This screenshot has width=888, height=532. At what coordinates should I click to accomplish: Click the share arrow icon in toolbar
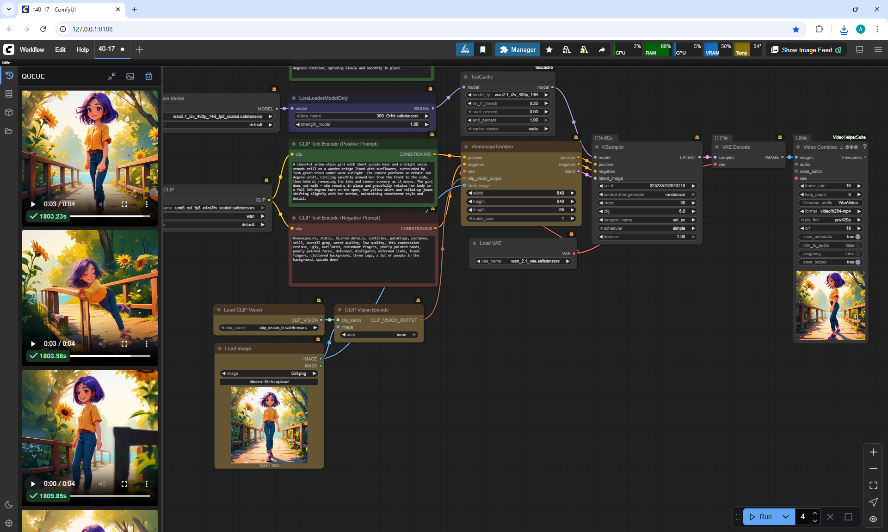click(602, 49)
